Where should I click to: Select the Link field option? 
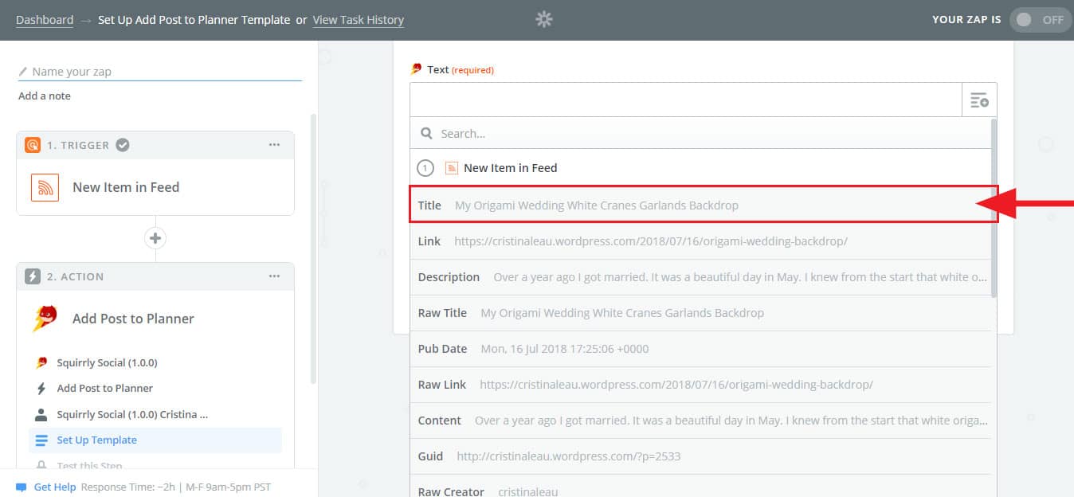click(701, 241)
